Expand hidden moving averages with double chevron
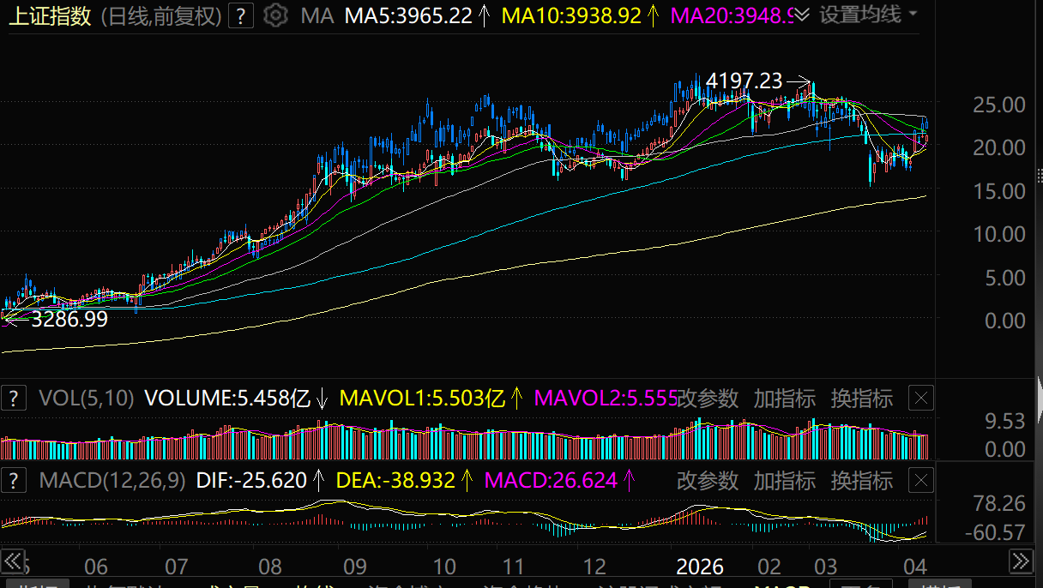 pos(802,15)
